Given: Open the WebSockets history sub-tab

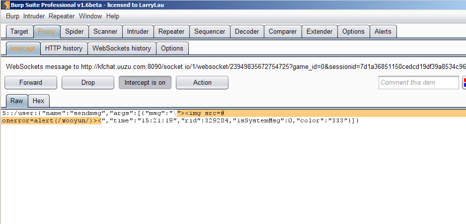Looking at the screenshot, I should [x=122, y=48].
